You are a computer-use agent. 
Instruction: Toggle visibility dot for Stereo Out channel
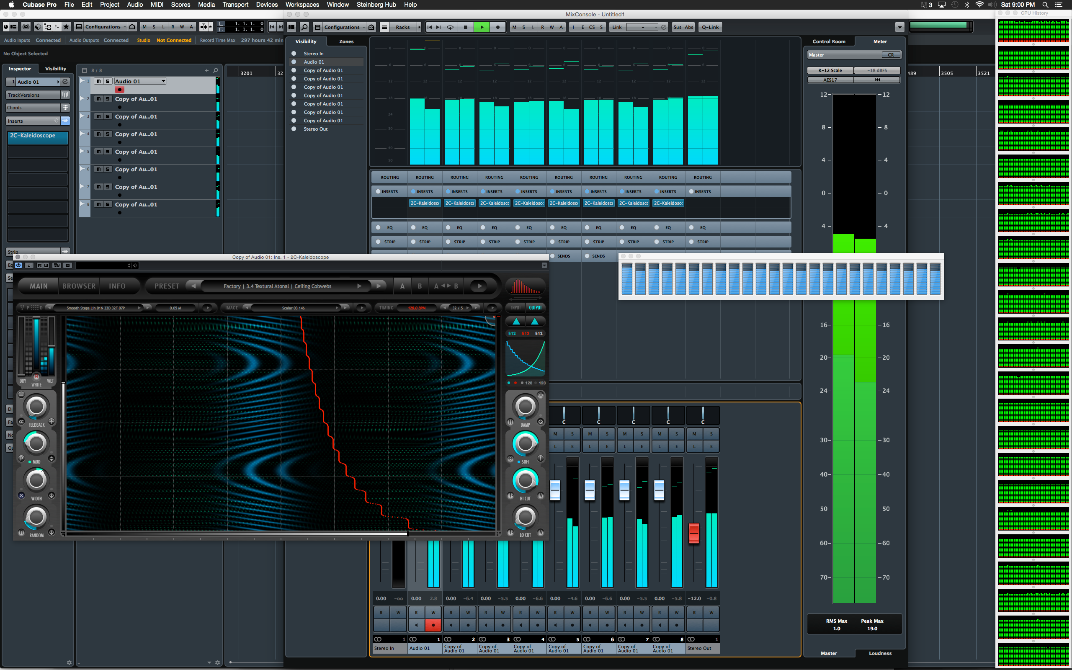point(294,129)
